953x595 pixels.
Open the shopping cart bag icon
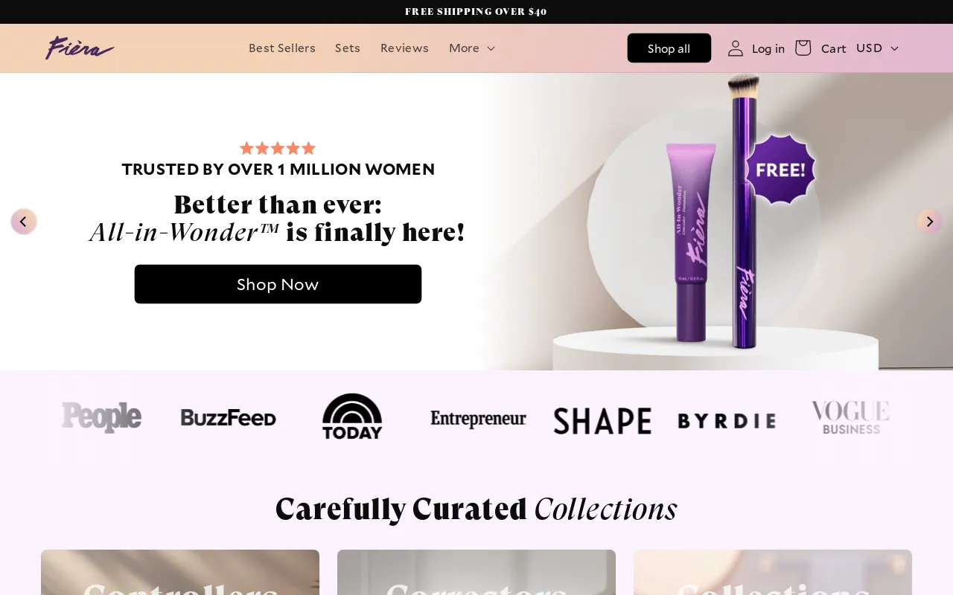click(803, 48)
